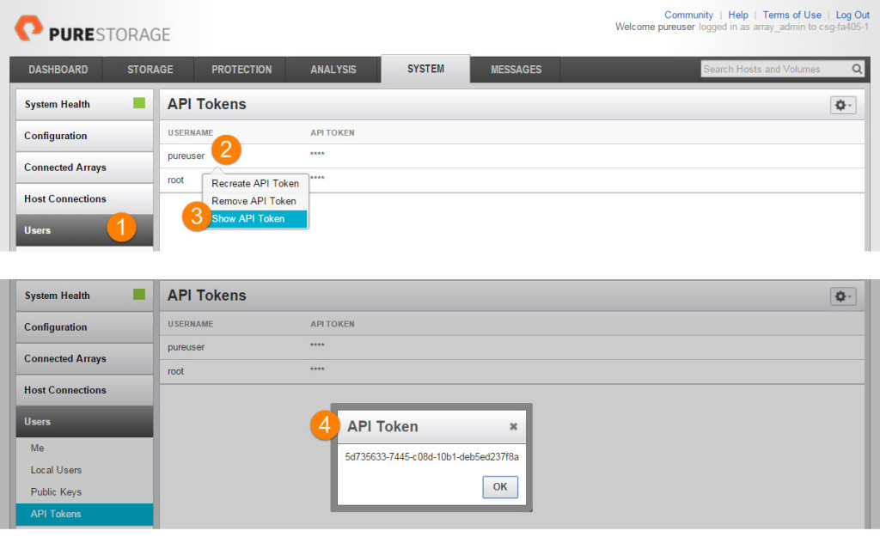The height and width of the screenshot is (543, 880).
Task: Choose Recreate API Token from context menu
Action: [255, 183]
